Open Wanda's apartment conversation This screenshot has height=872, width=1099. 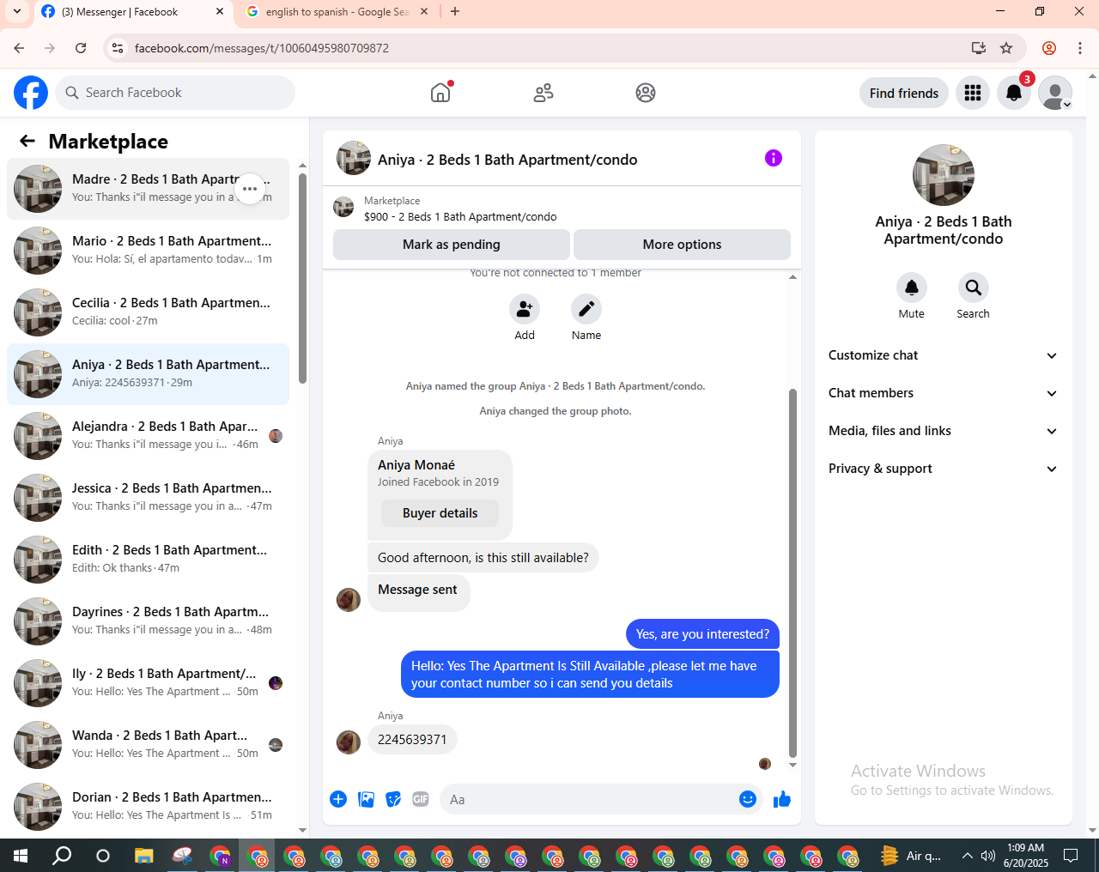click(x=148, y=745)
